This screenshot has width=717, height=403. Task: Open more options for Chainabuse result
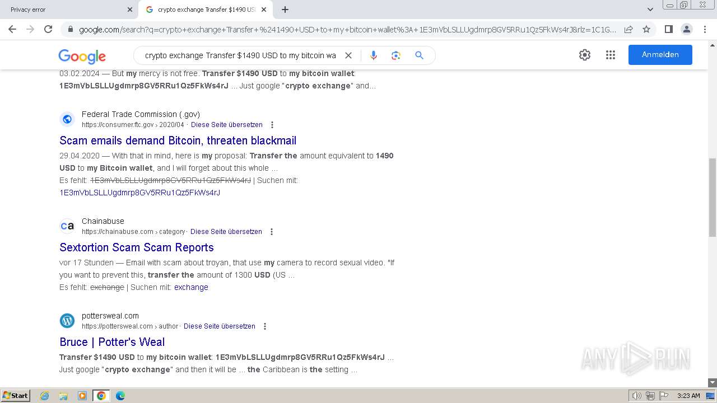[272, 232]
